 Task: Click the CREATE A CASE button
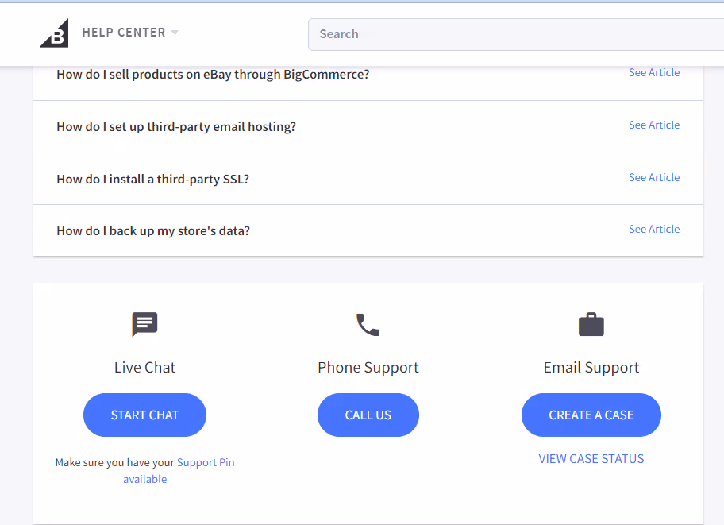[x=591, y=415]
